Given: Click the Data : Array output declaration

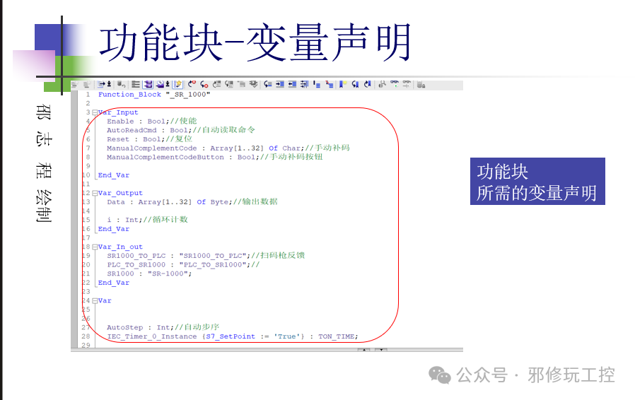Looking at the screenshot, I should [x=192, y=201].
